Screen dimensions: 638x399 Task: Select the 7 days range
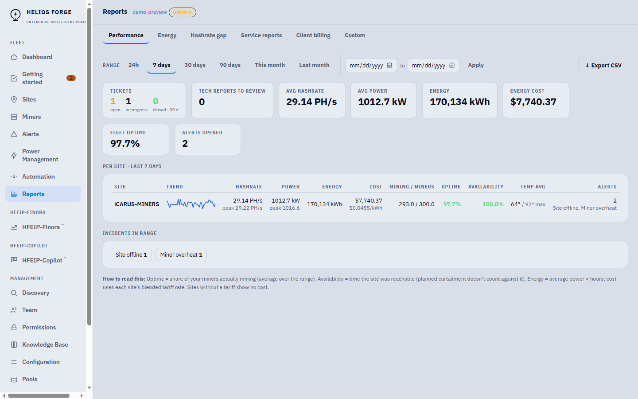(162, 65)
